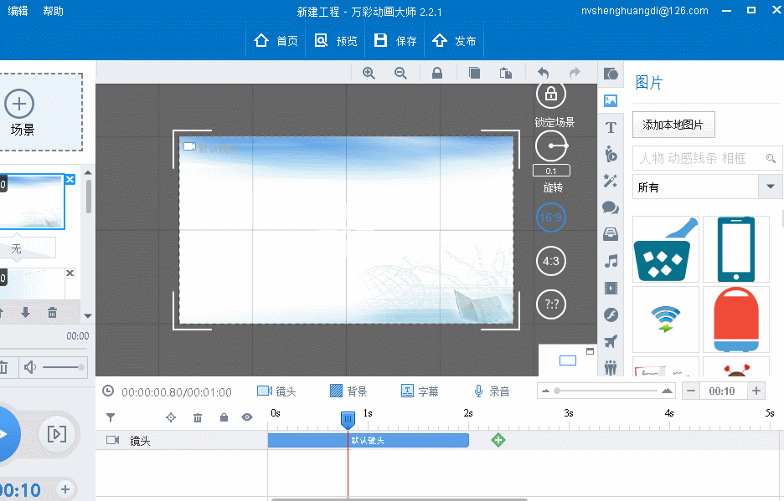
Task: Open the character roles panel icon
Action: pos(611,154)
